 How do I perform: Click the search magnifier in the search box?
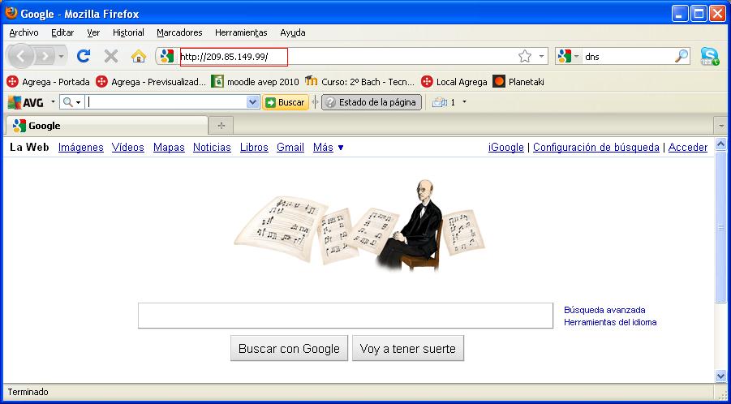[682, 57]
